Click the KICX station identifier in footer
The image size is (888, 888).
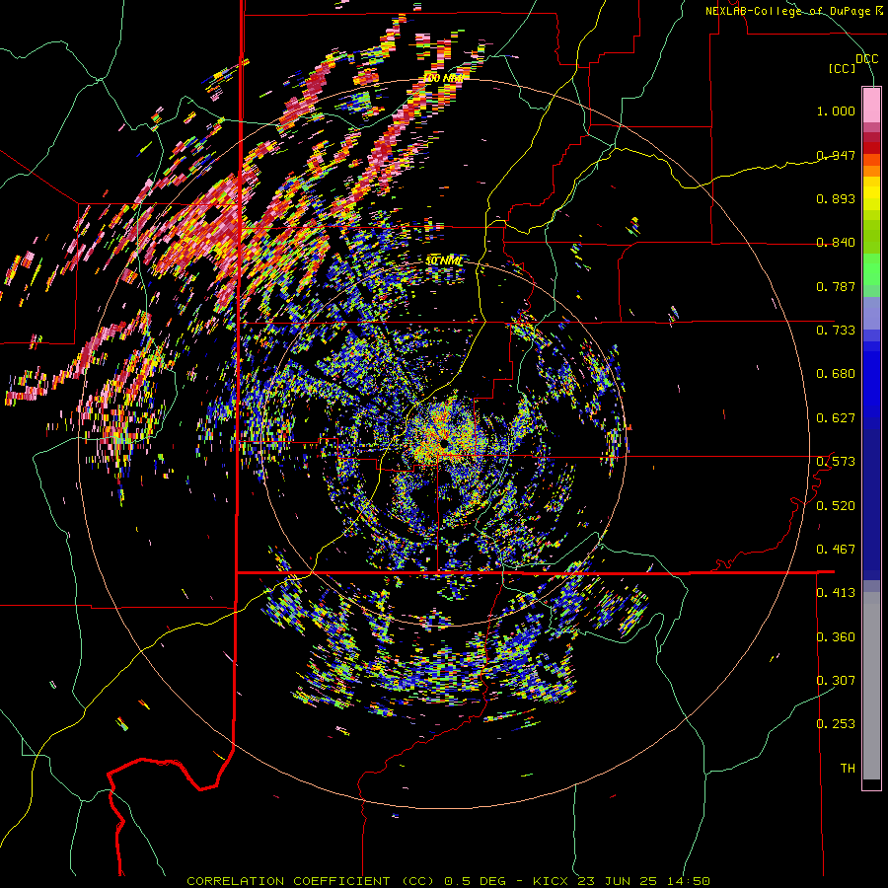[x=550, y=881]
